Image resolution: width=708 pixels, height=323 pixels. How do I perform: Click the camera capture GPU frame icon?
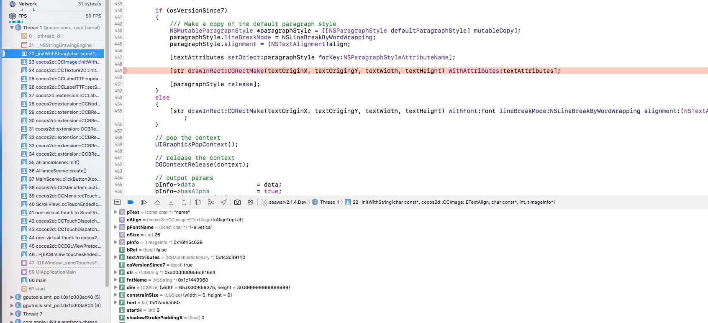(x=237, y=202)
